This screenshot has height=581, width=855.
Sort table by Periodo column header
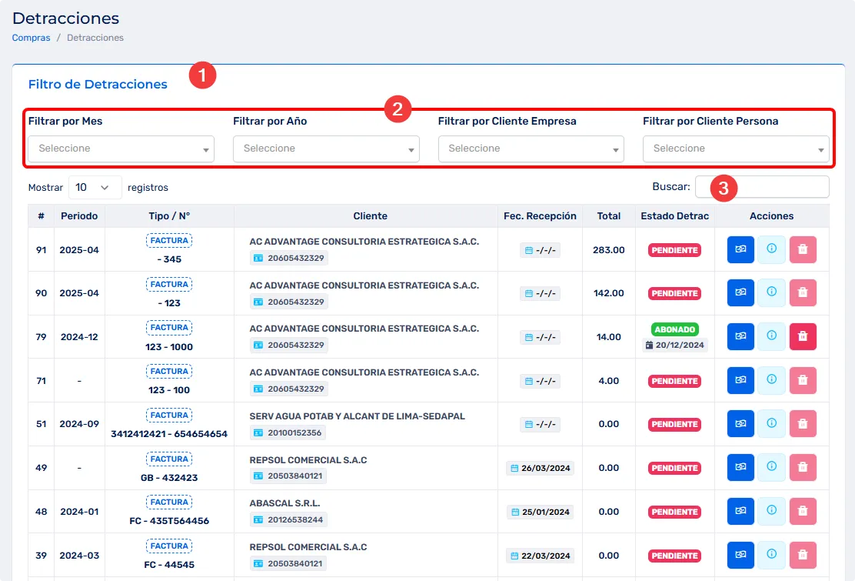click(x=79, y=216)
